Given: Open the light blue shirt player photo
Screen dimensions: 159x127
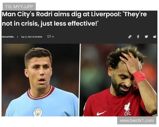Looking at the screenshot, I should tap(40, 80).
